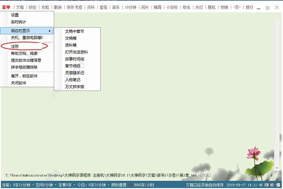Click the 600字/小时 speed target value
Image resolution: width=283 pixels, height=189 pixels.
click(x=144, y=185)
